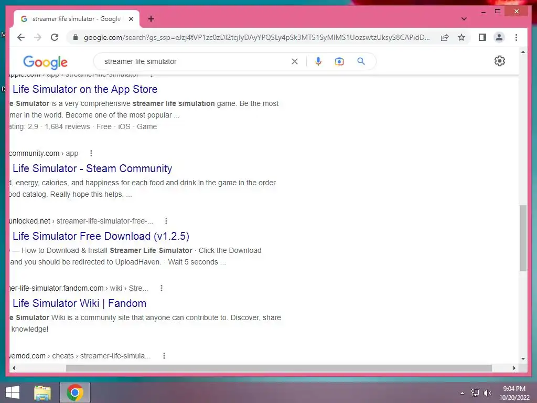
Task: Click the vertical scrollbar thumb
Action: coord(523,238)
